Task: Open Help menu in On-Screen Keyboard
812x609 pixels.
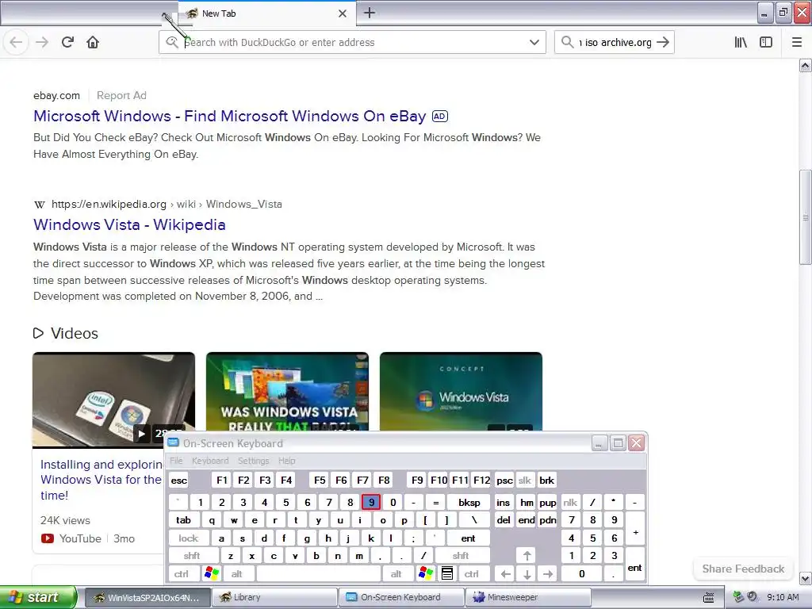Action: pyautogui.click(x=286, y=461)
